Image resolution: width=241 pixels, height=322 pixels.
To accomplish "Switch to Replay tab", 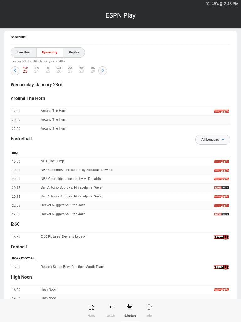I will pos(74,53).
